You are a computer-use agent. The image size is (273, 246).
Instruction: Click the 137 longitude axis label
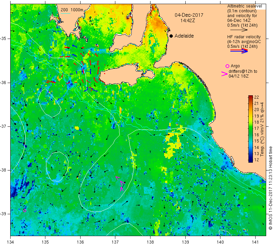tap(115, 242)
